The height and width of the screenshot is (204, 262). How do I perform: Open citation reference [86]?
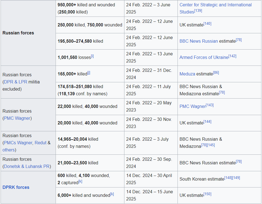216,73
